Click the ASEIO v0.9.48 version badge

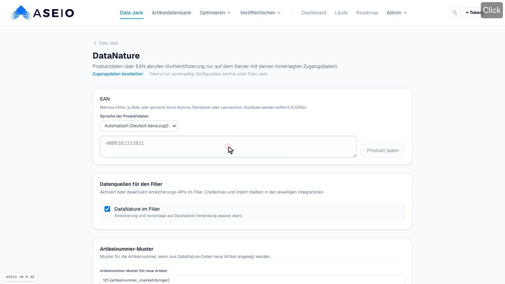click(20, 277)
